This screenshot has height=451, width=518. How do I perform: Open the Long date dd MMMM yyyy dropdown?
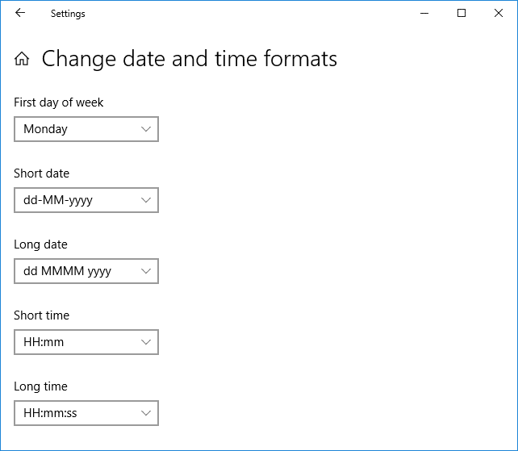(x=86, y=271)
